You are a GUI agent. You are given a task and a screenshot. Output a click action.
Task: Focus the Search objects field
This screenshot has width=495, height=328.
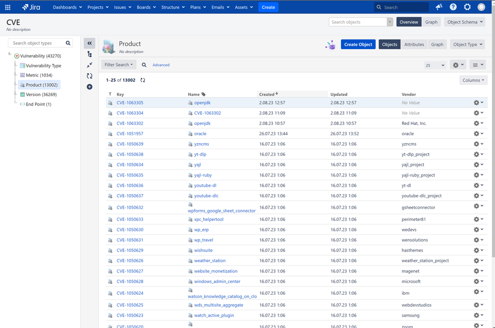358,22
